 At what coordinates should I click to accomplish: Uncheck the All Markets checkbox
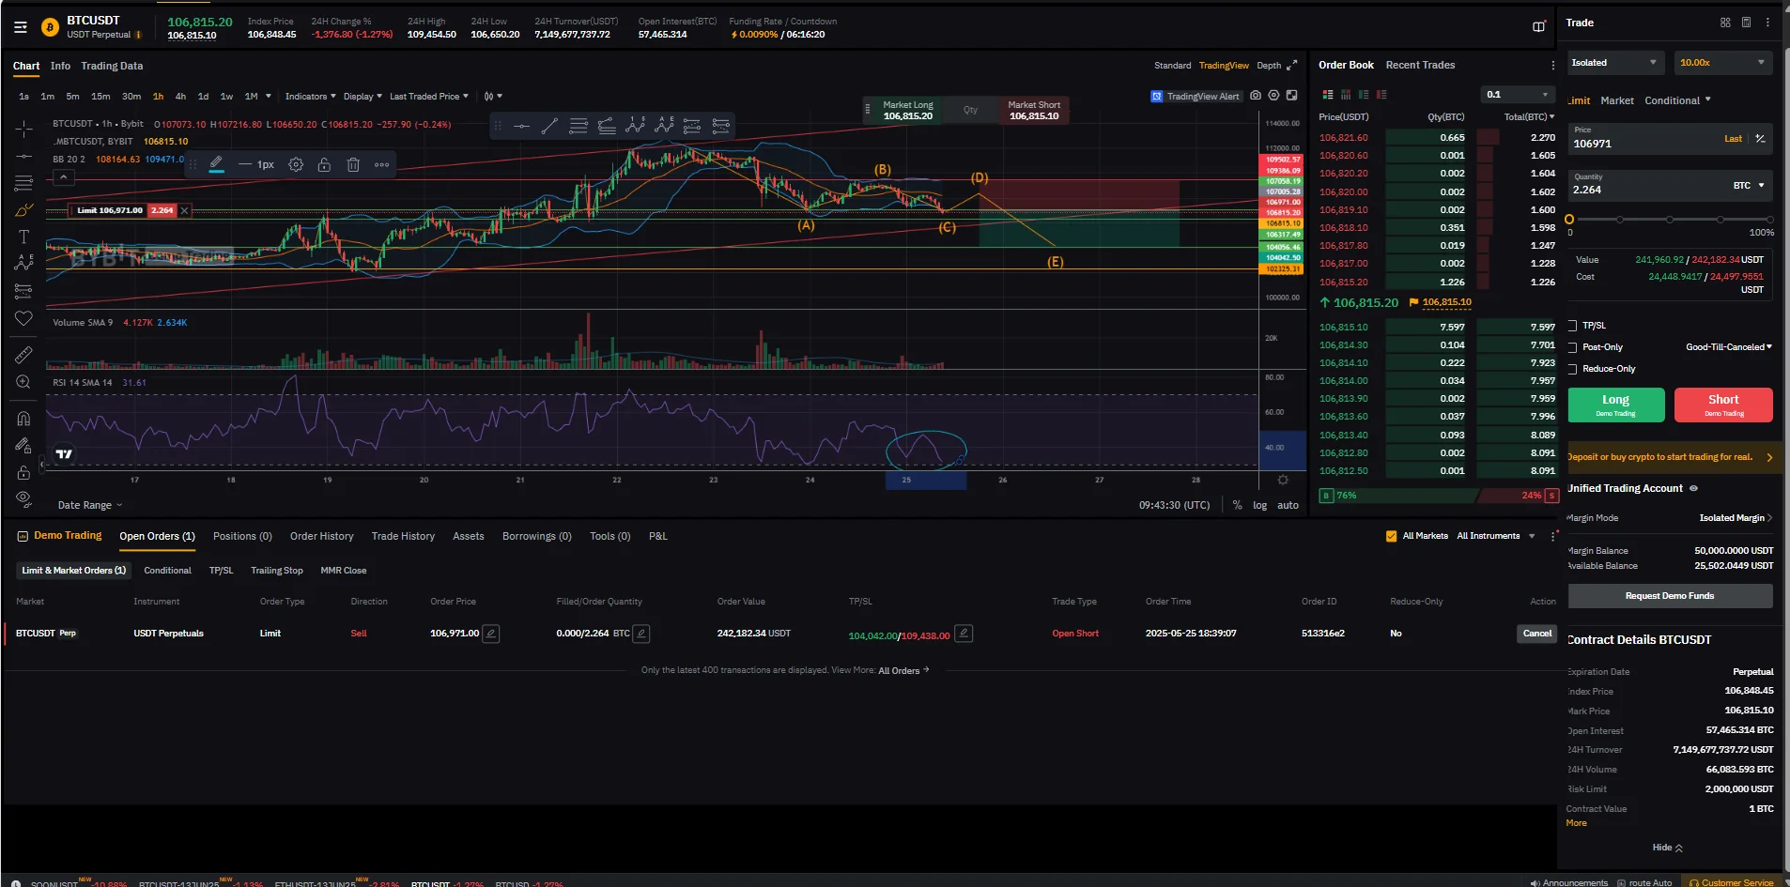[1391, 536]
